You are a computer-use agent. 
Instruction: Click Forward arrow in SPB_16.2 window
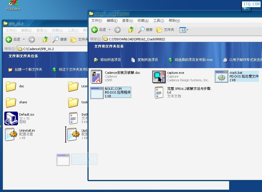click(x=32, y=39)
